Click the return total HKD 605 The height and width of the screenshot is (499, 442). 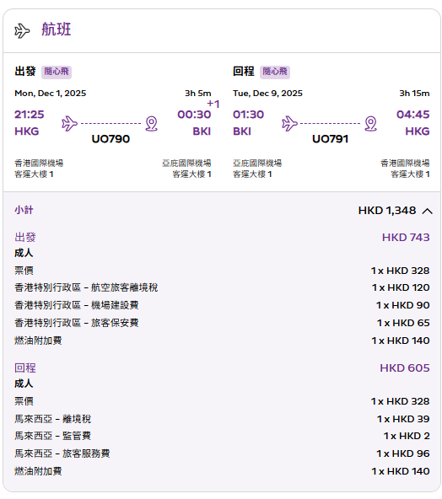(x=405, y=368)
